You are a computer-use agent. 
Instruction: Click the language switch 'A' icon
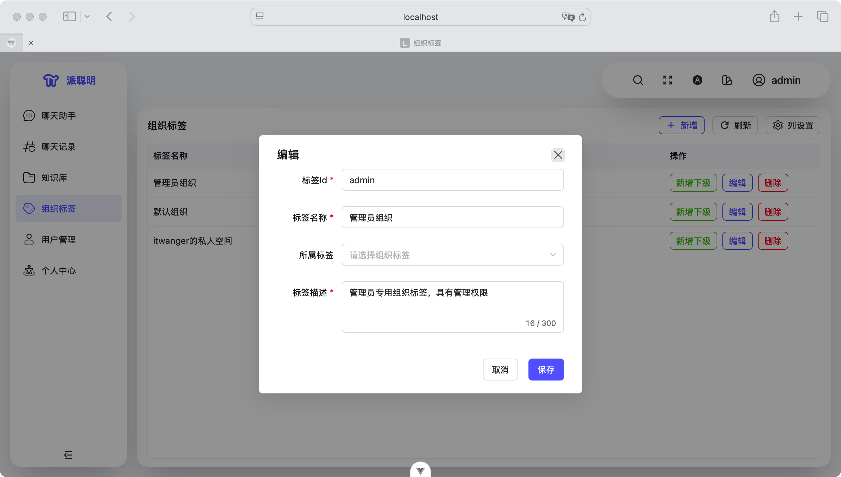[697, 80]
